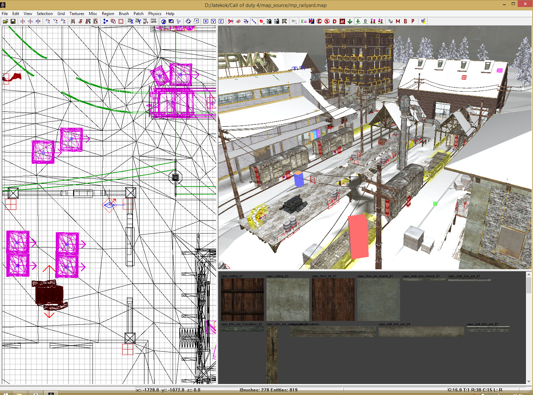Flip selection along Y axis
Viewport: 533px width, 395px height.
(30, 21)
